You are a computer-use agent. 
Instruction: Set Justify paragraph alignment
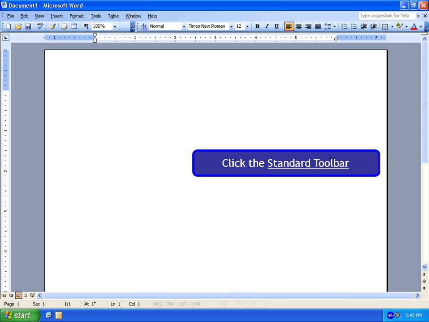pyautogui.click(x=318, y=26)
